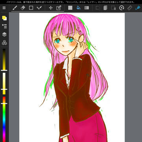Select the Move tool

pyautogui.click(x=50, y=8)
